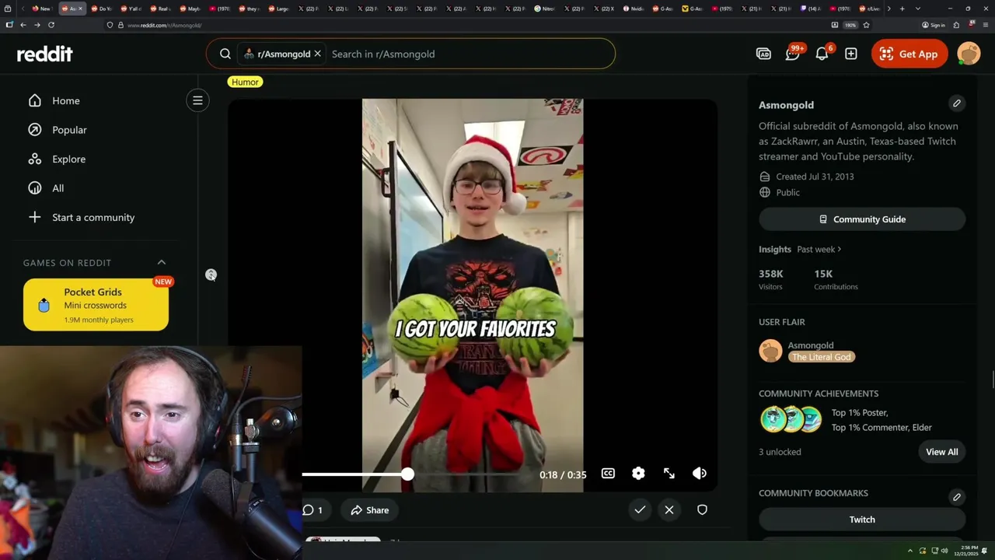Viewport: 995px width, 560px height.
Task: Change Insights Past week range
Action: click(819, 249)
